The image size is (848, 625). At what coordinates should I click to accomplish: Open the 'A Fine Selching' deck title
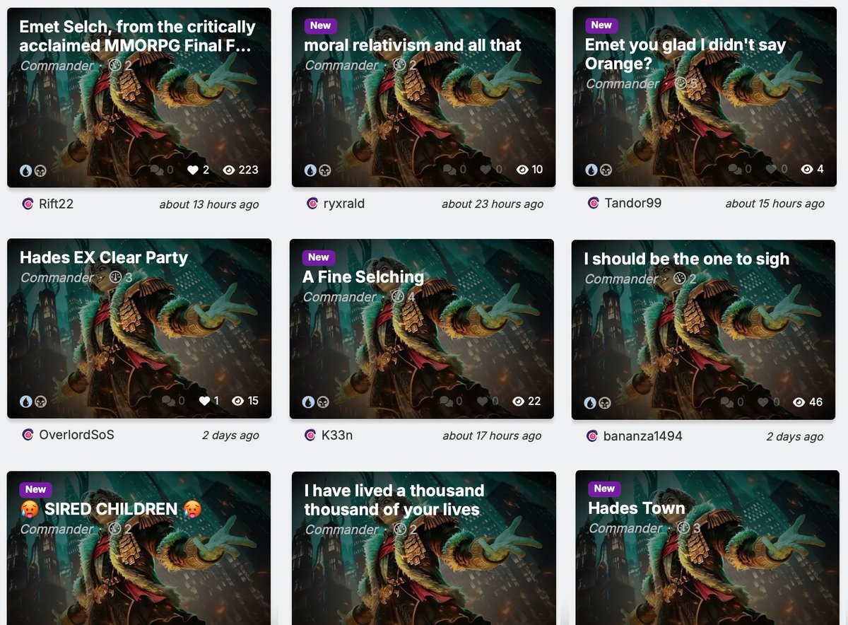click(363, 276)
